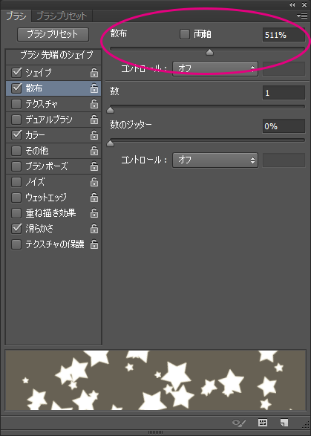Screen dimensions: 311x436
Task: Click the live tip brush preview eye icon
Action: [x=239, y=423]
